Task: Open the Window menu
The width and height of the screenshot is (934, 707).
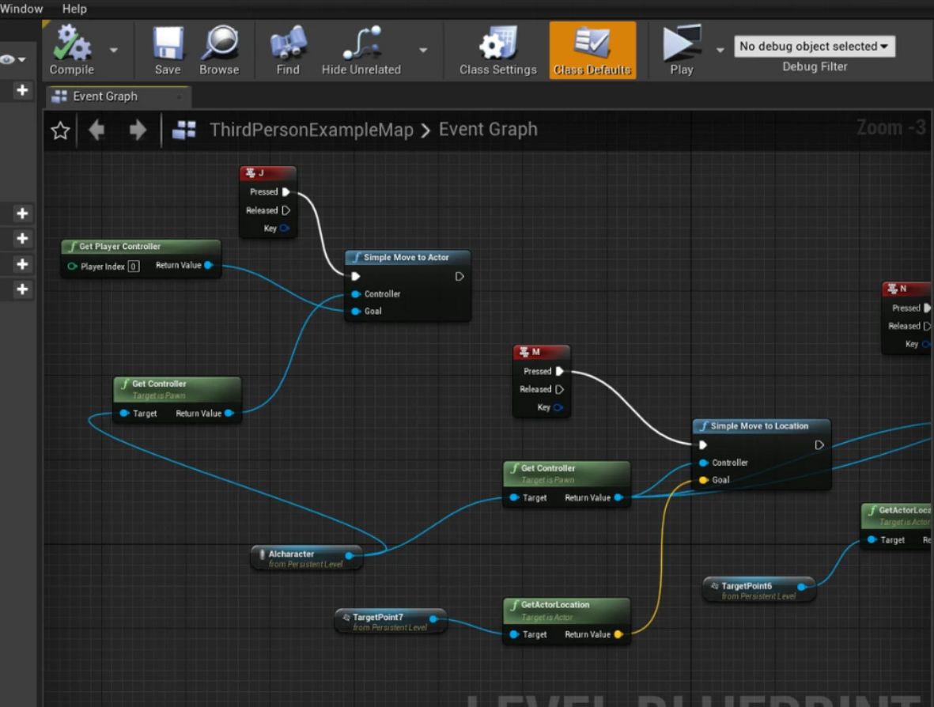Action: point(21,9)
